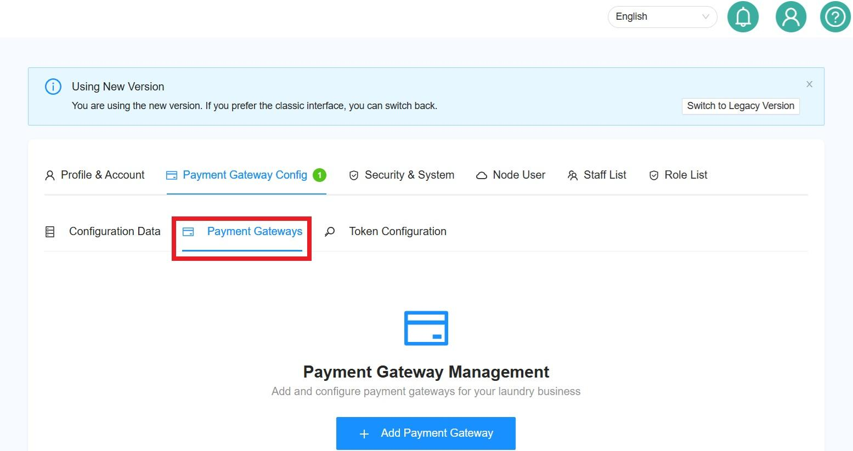
Task: Select the Payment Gateways sub-tab
Action: coord(242,231)
